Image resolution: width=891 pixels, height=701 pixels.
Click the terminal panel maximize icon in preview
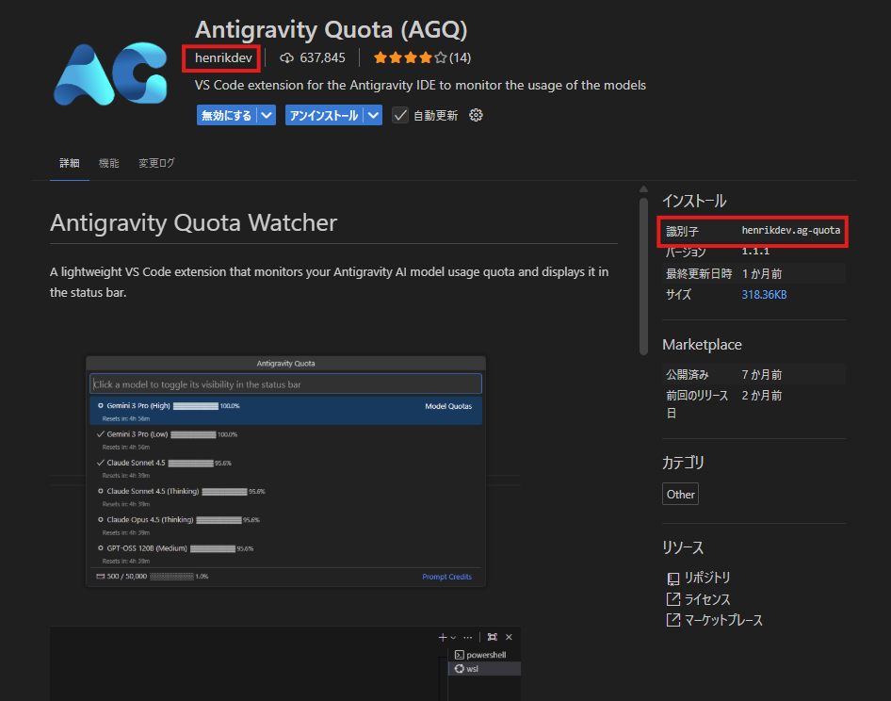pos(492,637)
